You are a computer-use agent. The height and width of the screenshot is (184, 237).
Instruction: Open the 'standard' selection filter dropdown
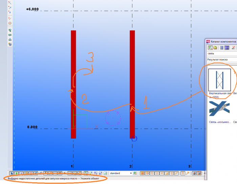(121, 173)
